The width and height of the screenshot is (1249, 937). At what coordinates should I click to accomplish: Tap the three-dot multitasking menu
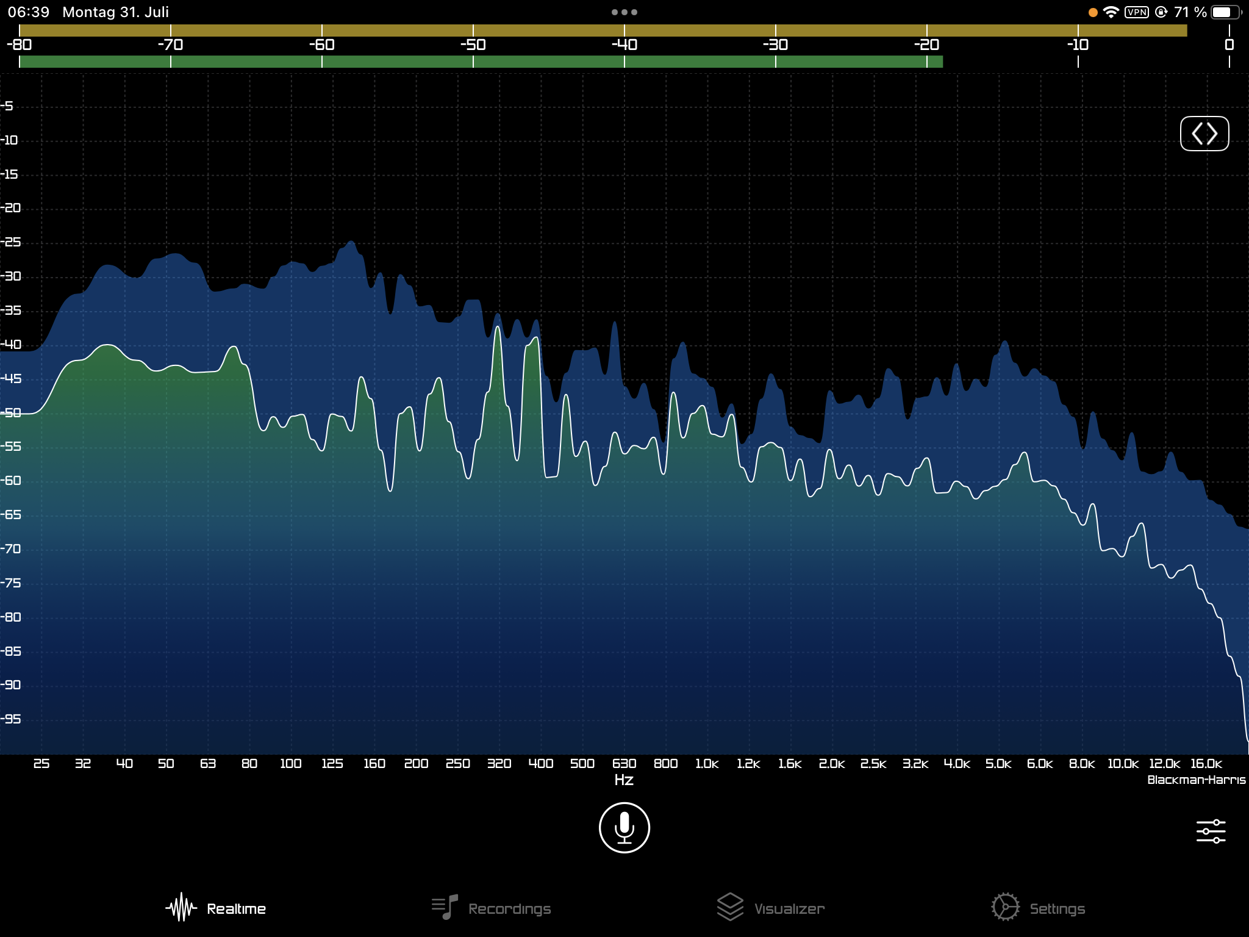pyautogui.click(x=624, y=12)
